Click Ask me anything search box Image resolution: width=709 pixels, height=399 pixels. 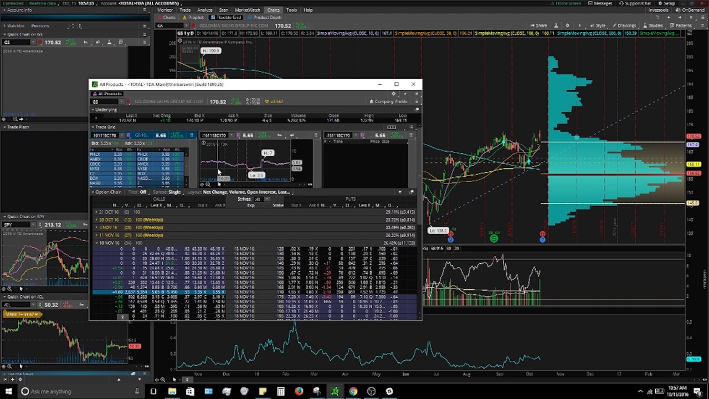tap(80, 391)
